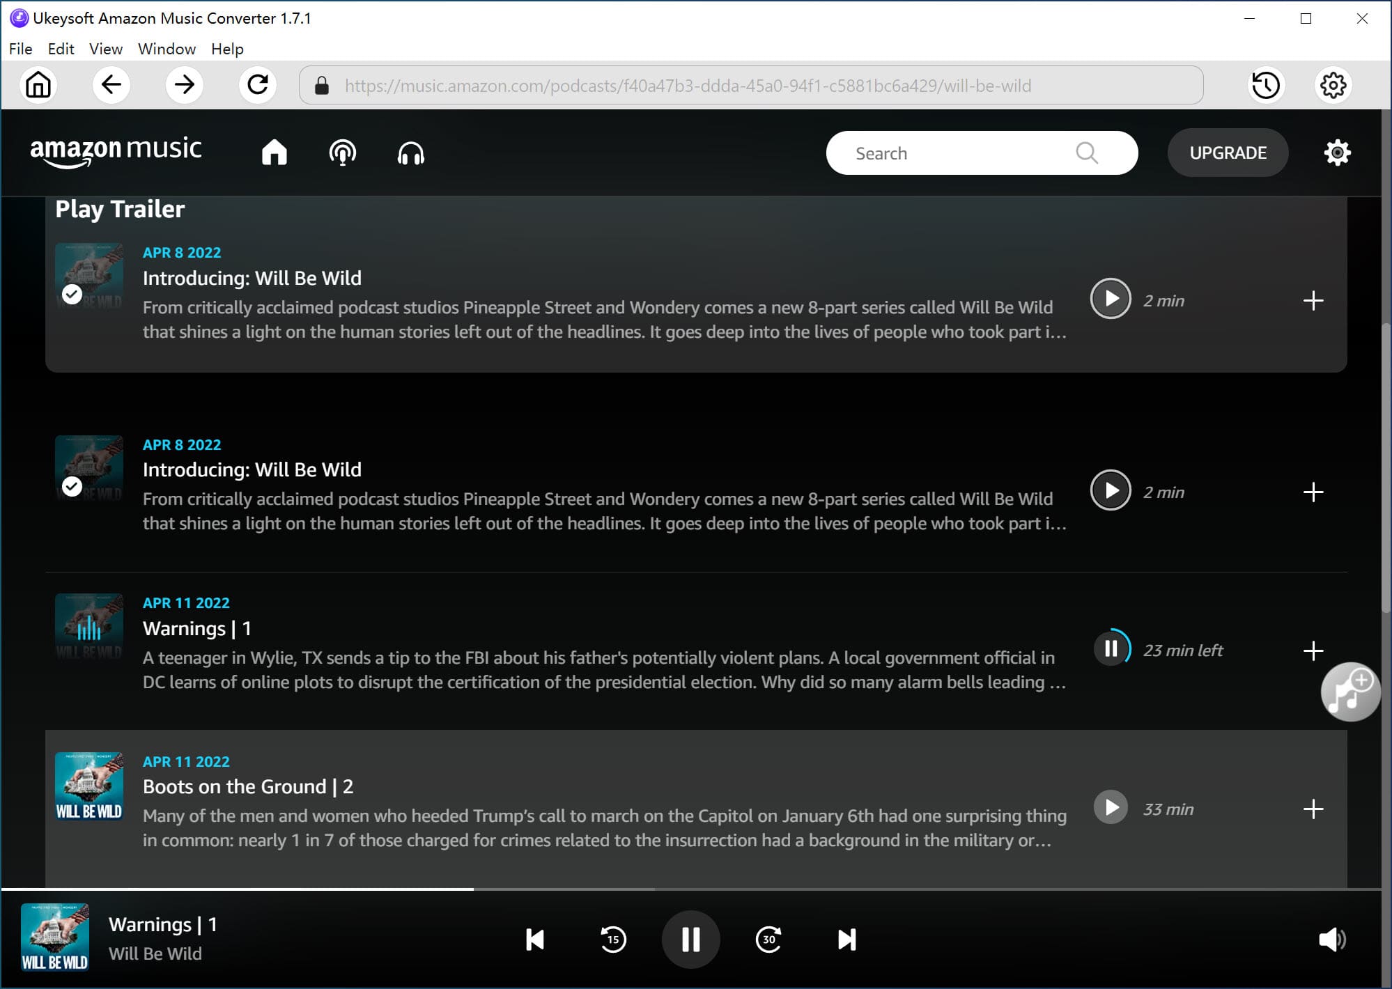The image size is (1392, 989).
Task: Click the Play Trailer link
Action: pos(120,209)
